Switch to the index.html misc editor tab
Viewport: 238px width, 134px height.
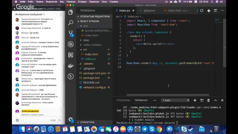point(176,11)
